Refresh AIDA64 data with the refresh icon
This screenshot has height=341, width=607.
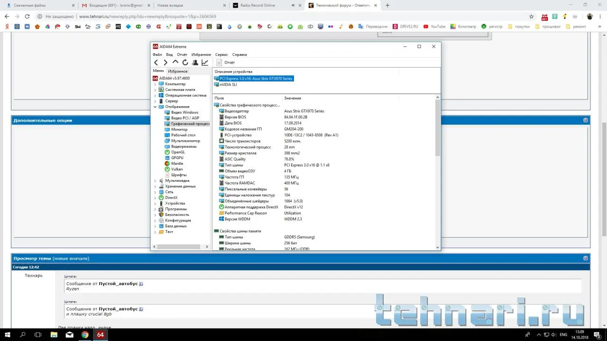(x=185, y=63)
